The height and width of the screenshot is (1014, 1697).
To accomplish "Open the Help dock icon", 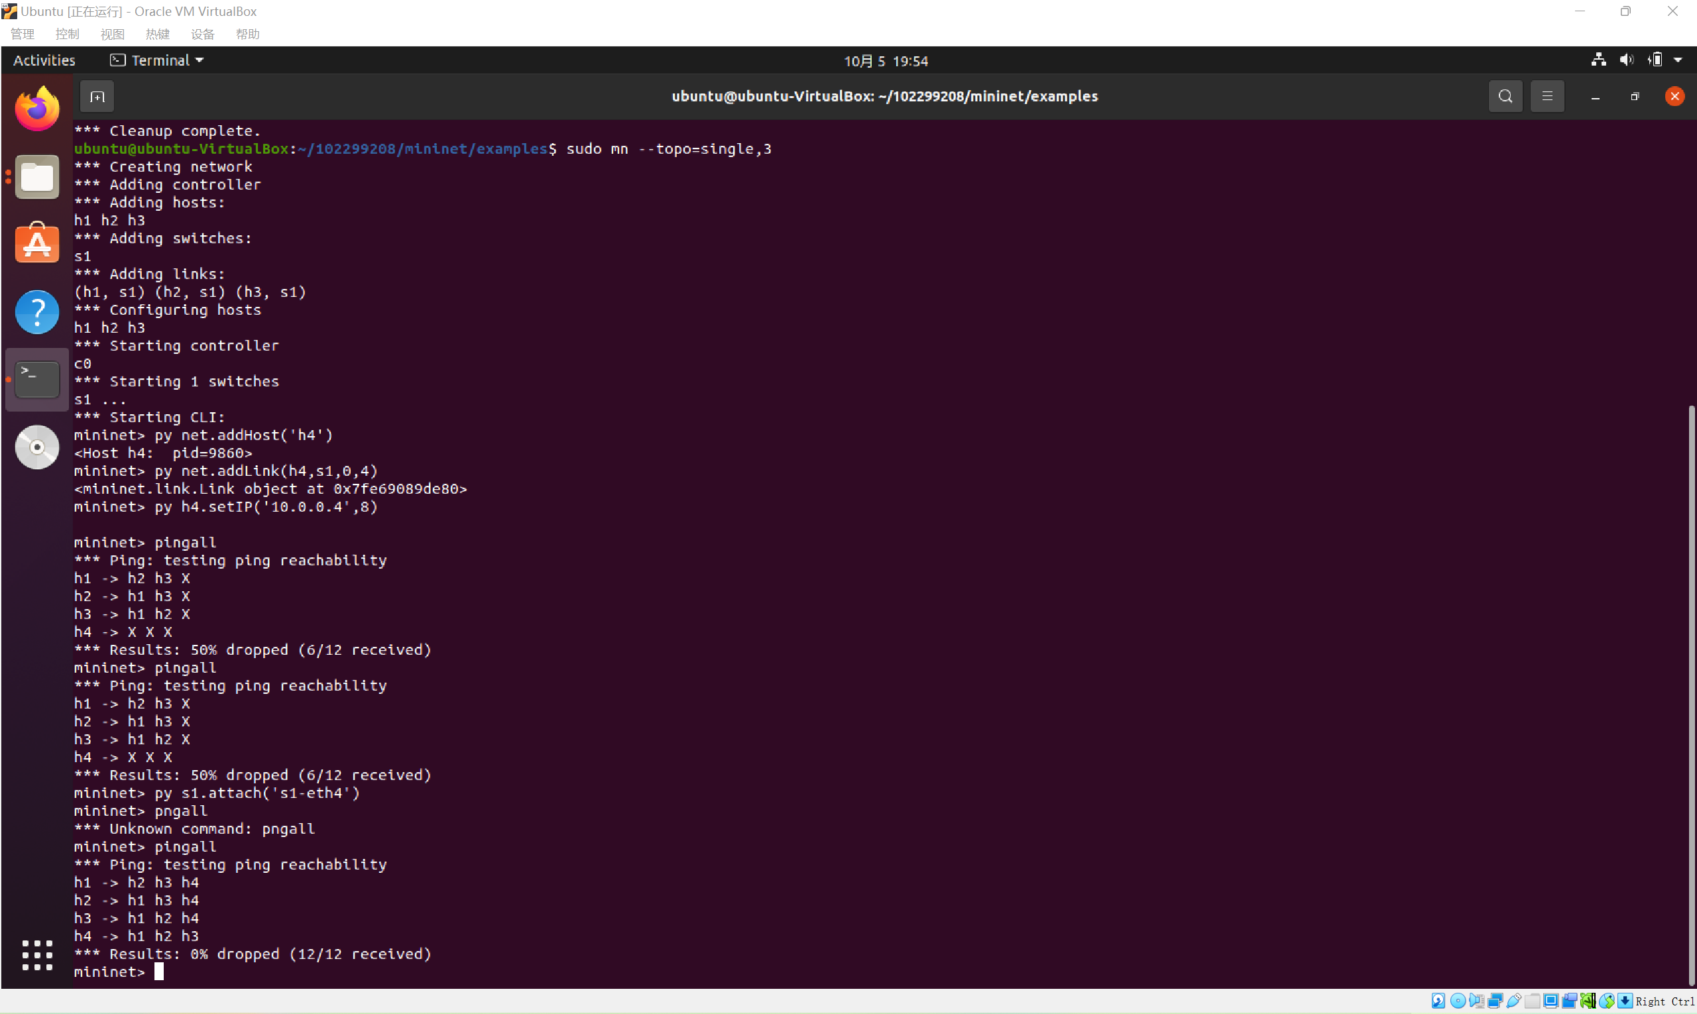I will 37,311.
